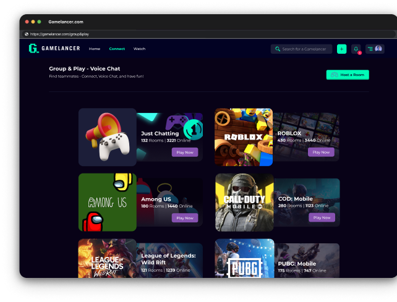
Task: Click the magnifier icon in search box
Action: 278,49
